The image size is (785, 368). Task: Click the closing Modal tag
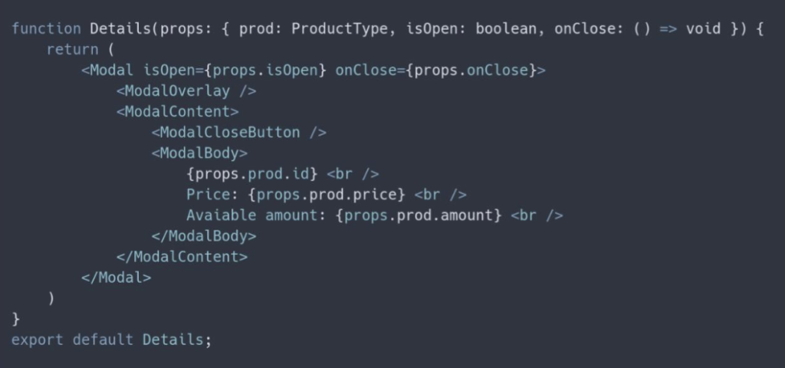click(117, 278)
